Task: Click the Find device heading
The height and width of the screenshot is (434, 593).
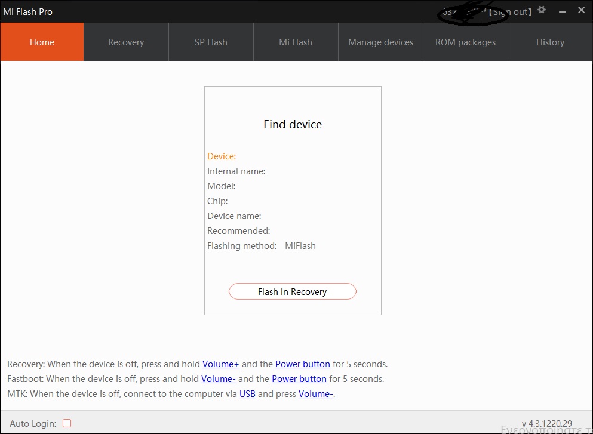Action: [293, 125]
